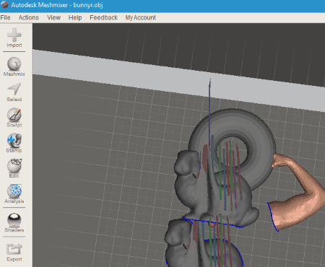
Task: Click the Meshmixer app logo in title bar
Action: click(x=4, y=4)
